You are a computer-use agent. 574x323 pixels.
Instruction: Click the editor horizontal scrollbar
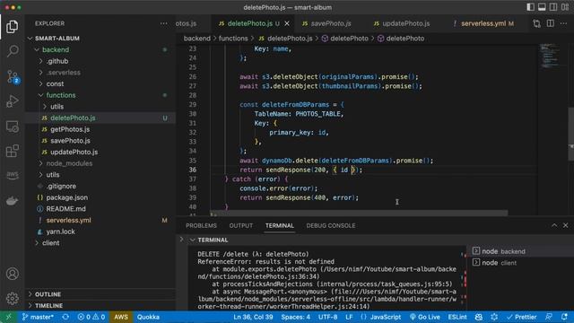[359, 213]
